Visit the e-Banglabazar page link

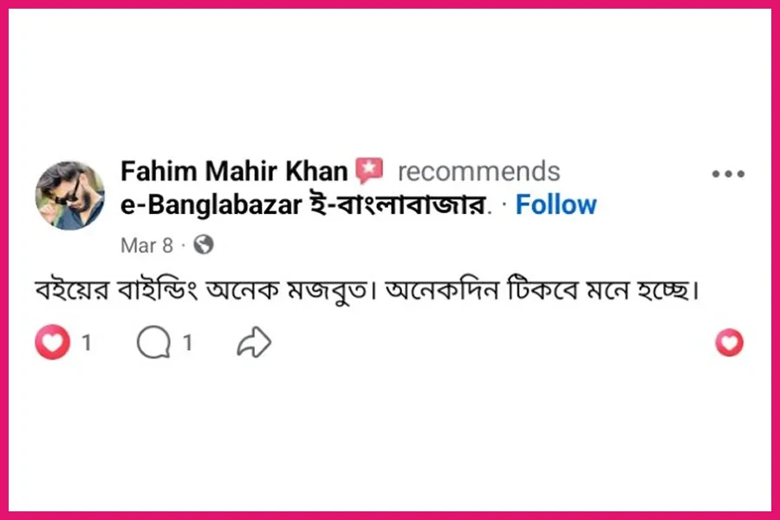pyautogui.click(x=216, y=205)
